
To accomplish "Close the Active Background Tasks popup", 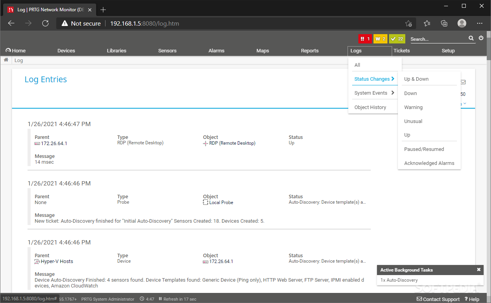I will 479,270.
